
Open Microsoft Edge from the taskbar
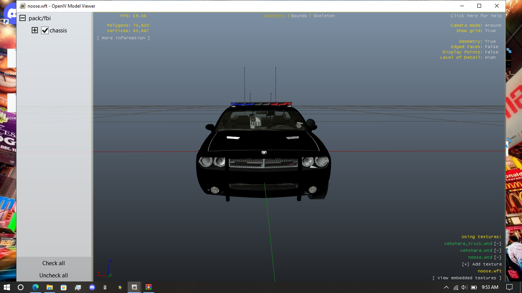(35, 287)
